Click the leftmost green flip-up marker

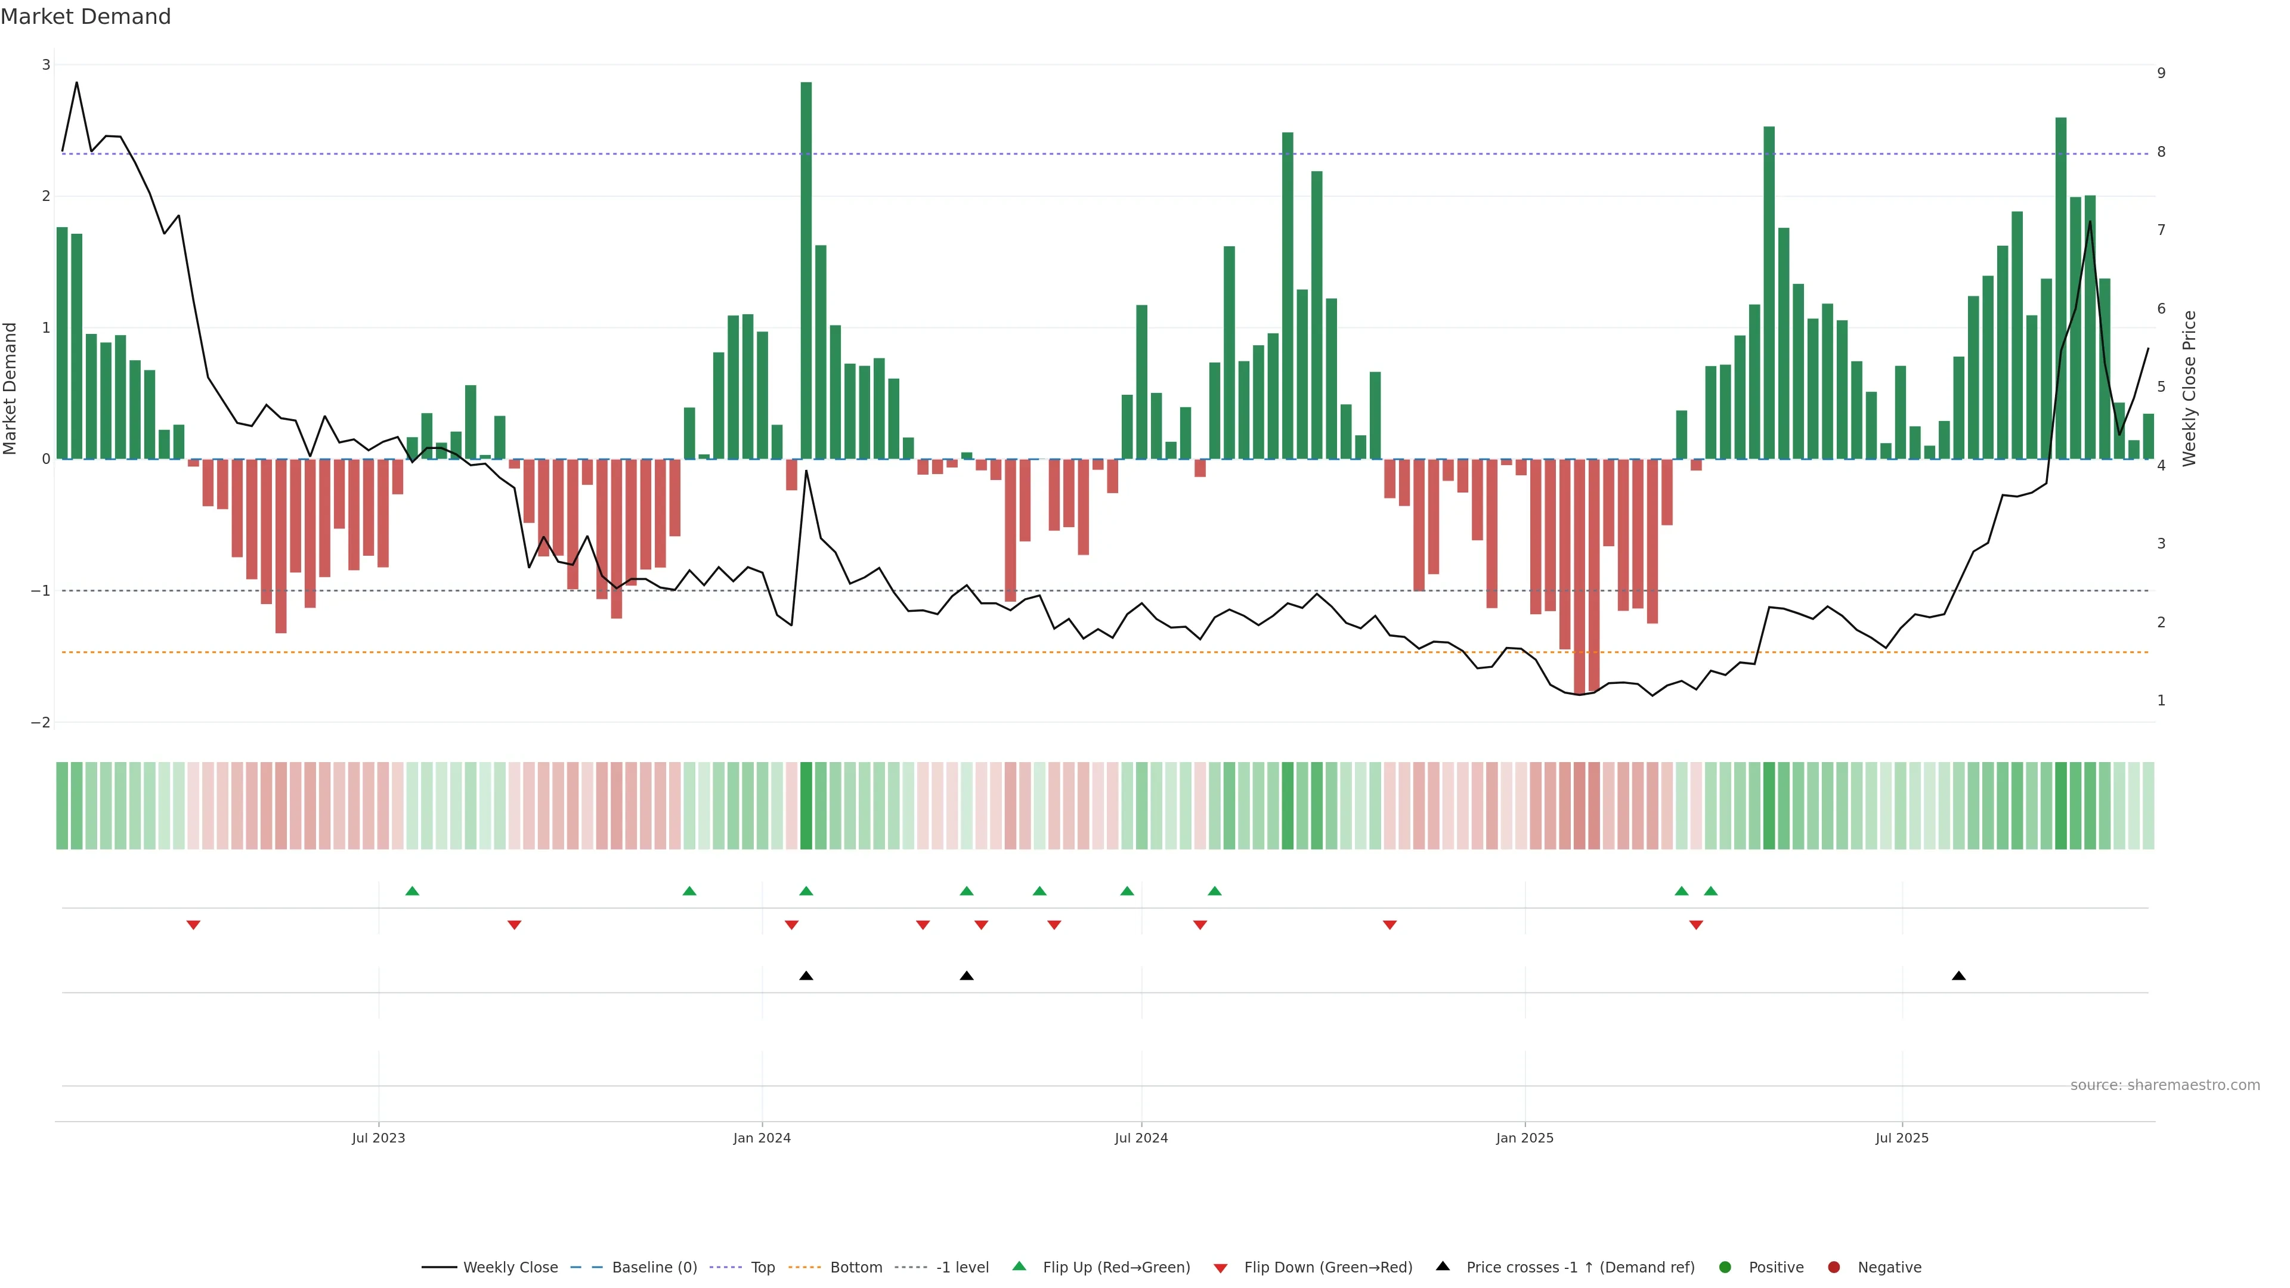[411, 891]
